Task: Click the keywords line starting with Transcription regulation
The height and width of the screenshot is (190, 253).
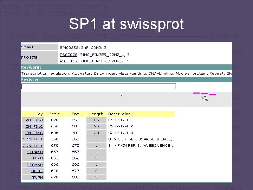Action: (126, 73)
